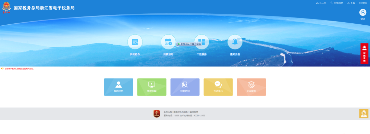Open the 我要预约 appointment calendar icon
Screen dimensions: 370x134
point(168,42)
